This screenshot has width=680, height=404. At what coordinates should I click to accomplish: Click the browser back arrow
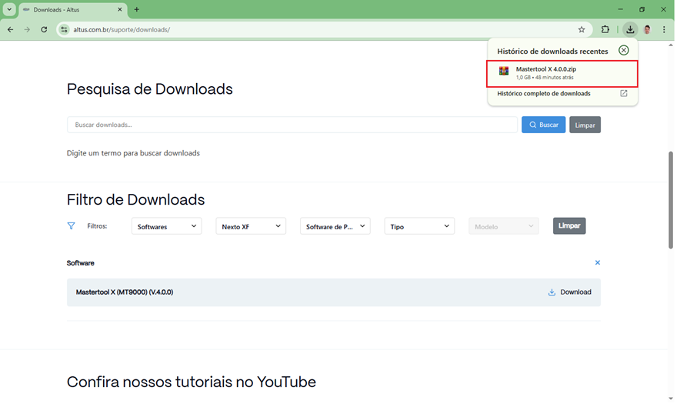point(10,29)
